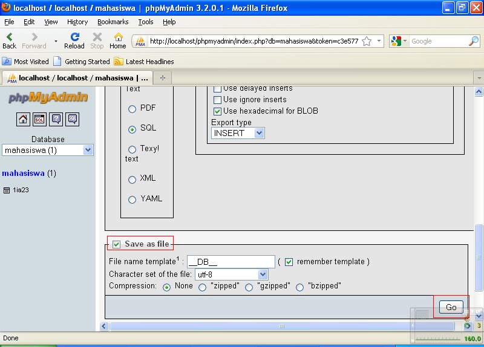
Task: Select the localhost / mahasiswa browser tab
Action: pyautogui.click(x=77, y=78)
